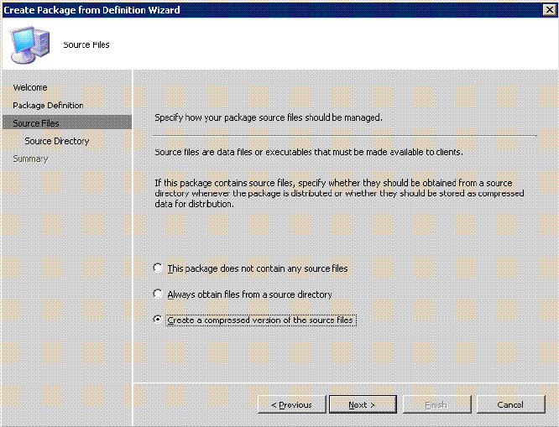Click the 'Specify how your package' instruction line
Image resolution: width=559 pixels, height=427 pixels.
pos(269,117)
